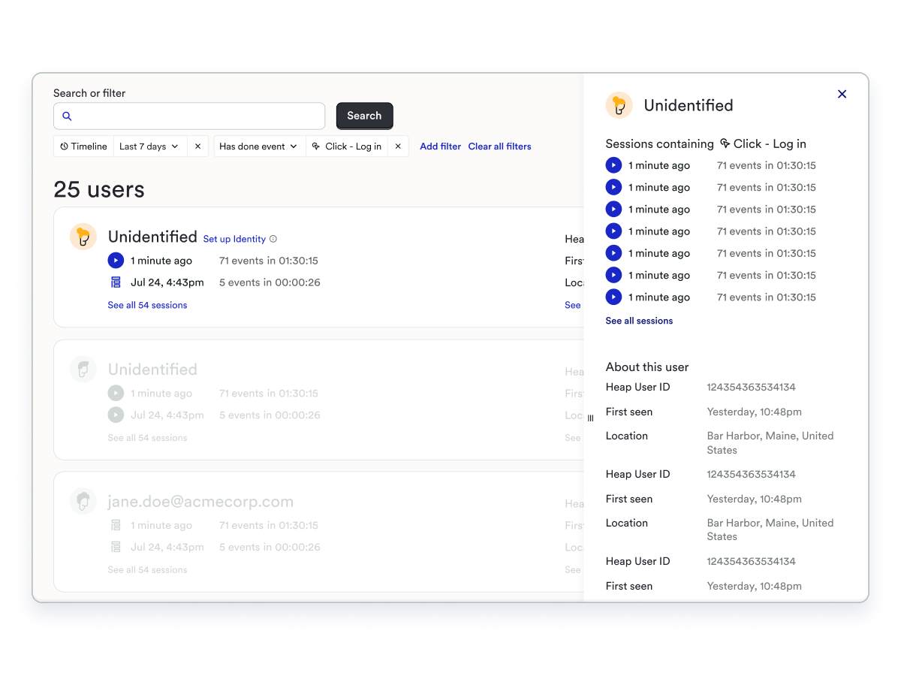Screen dimensions: 901x676
Task: Play the Unidentified user's 1 minute ago session
Action: [116, 261]
